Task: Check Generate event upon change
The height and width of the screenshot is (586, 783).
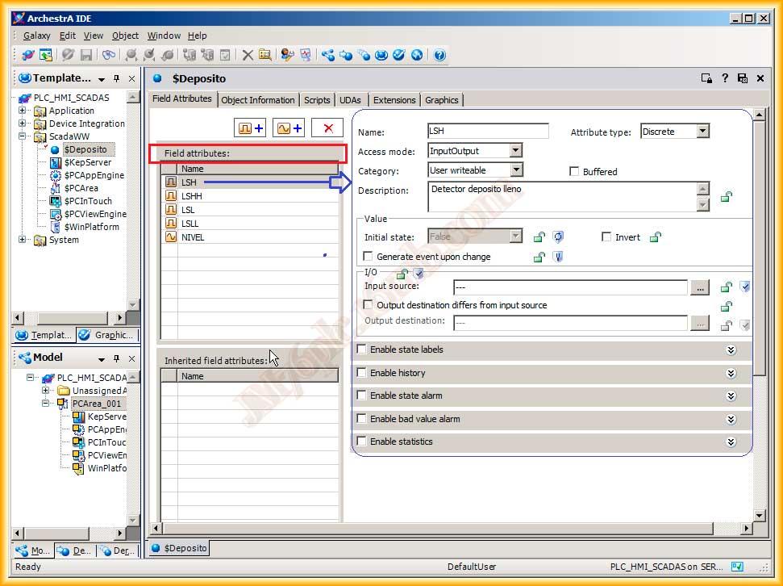Action: 369,257
